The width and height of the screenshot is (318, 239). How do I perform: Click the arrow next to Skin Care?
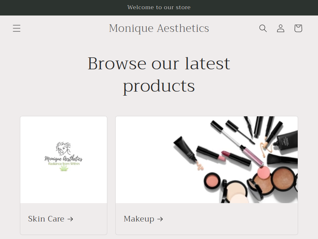[x=70, y=219]
